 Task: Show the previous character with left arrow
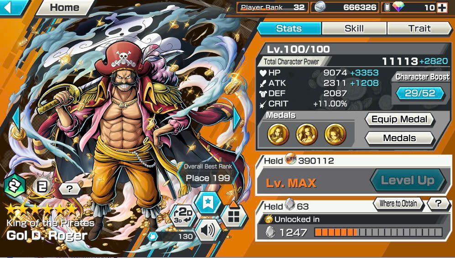coord(16,118)
